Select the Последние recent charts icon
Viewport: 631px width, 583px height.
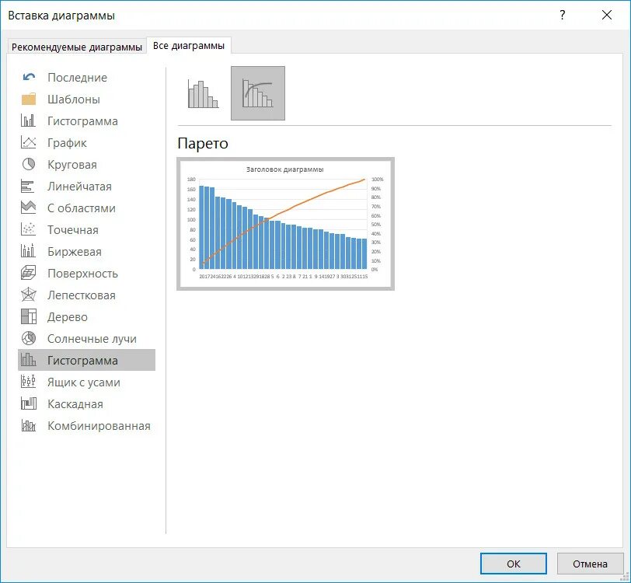(29, 77)
